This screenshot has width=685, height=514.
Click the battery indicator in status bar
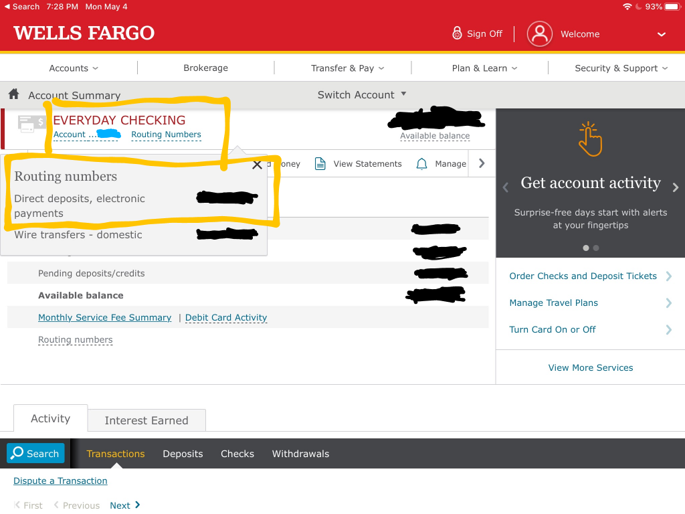point(672,7)
